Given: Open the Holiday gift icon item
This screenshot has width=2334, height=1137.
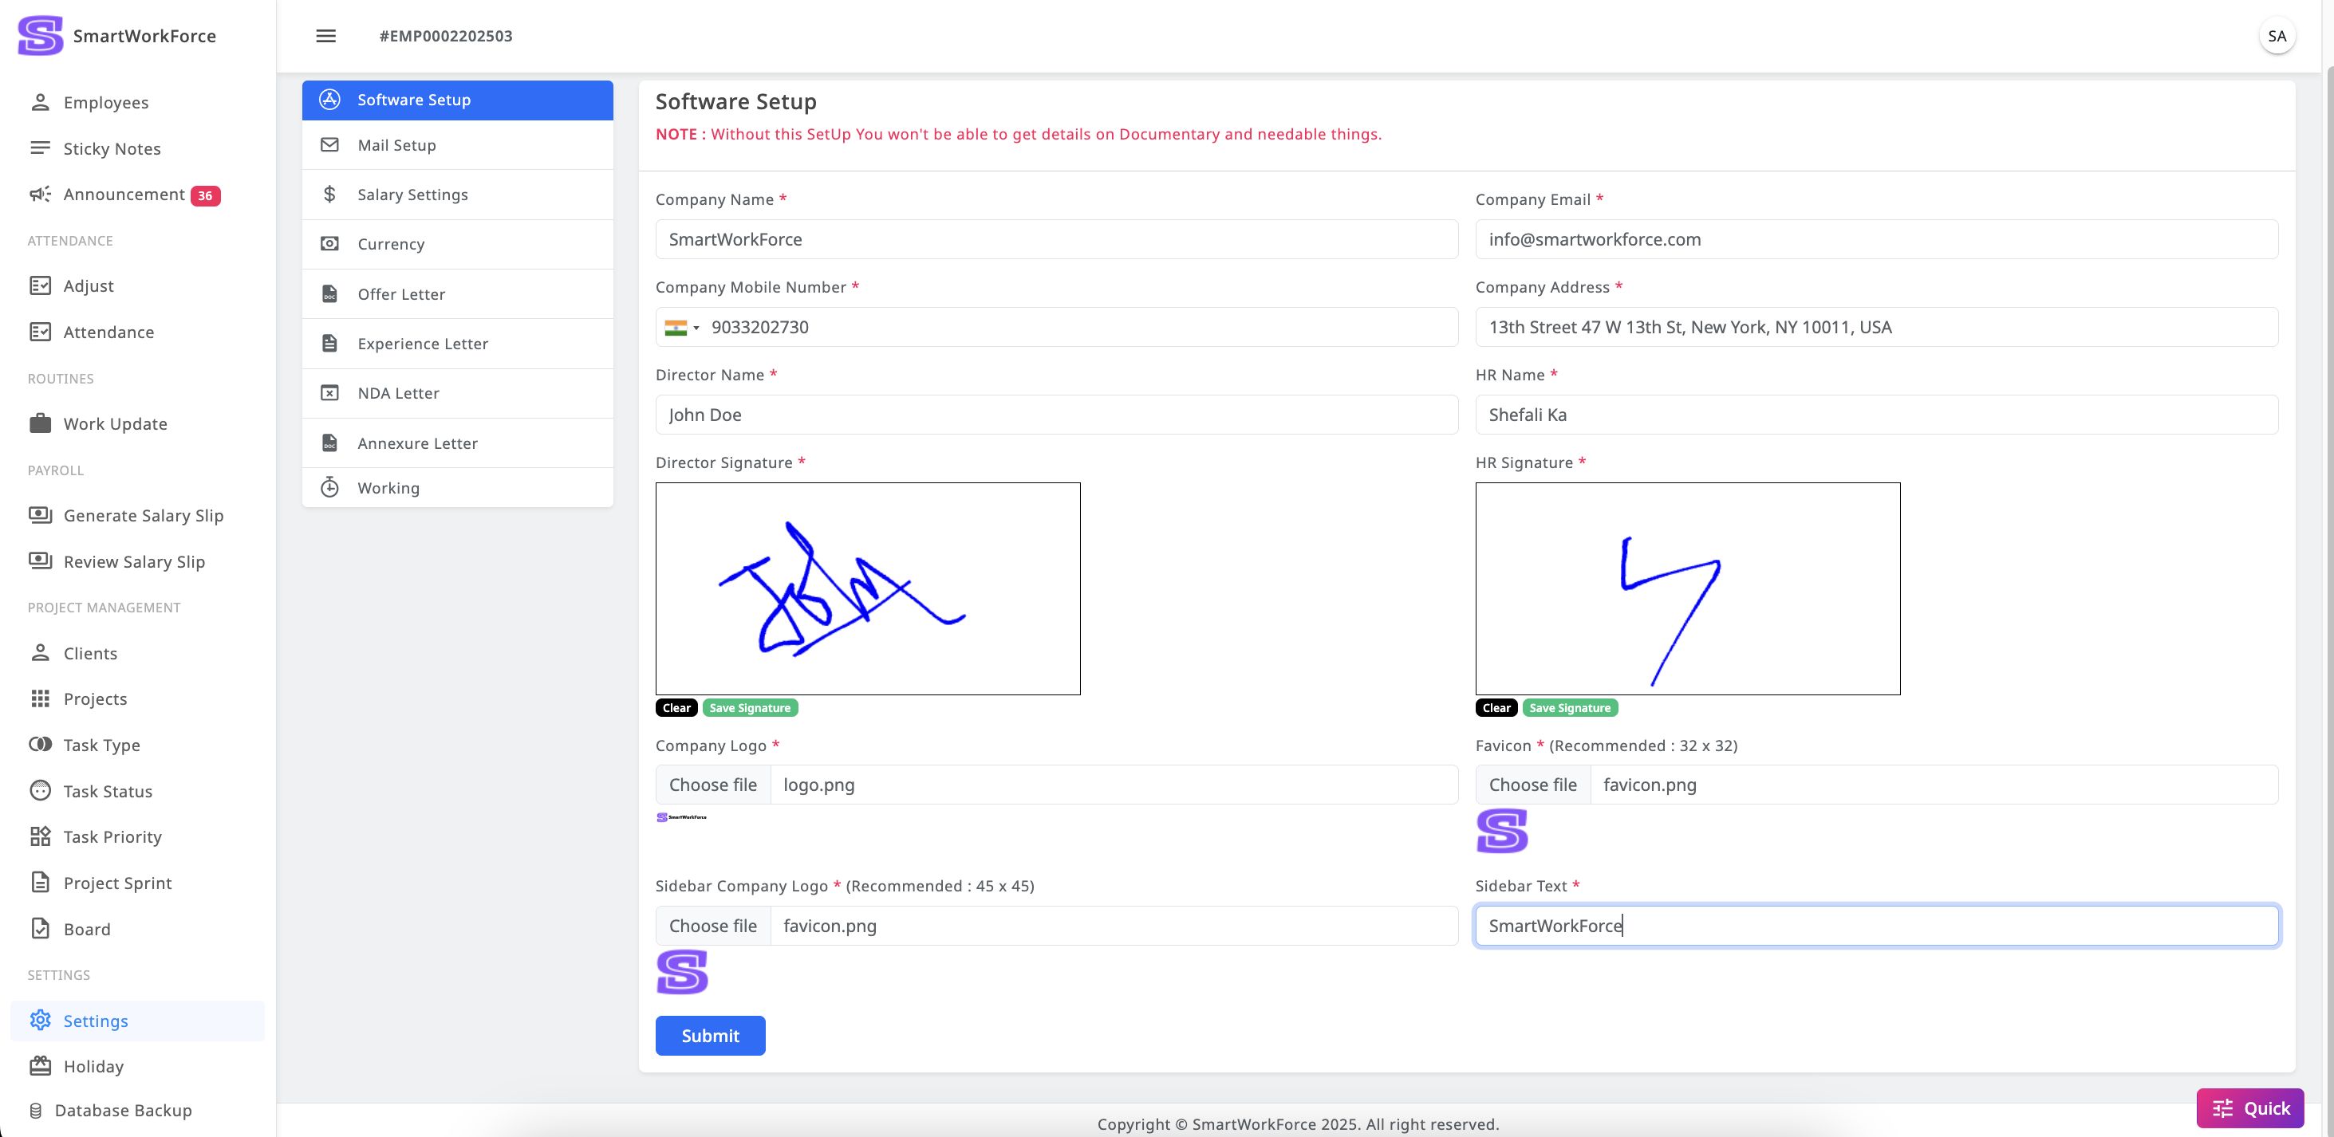Looking at the screenshot, I should pyautogui.click(x=40, y=1066).
